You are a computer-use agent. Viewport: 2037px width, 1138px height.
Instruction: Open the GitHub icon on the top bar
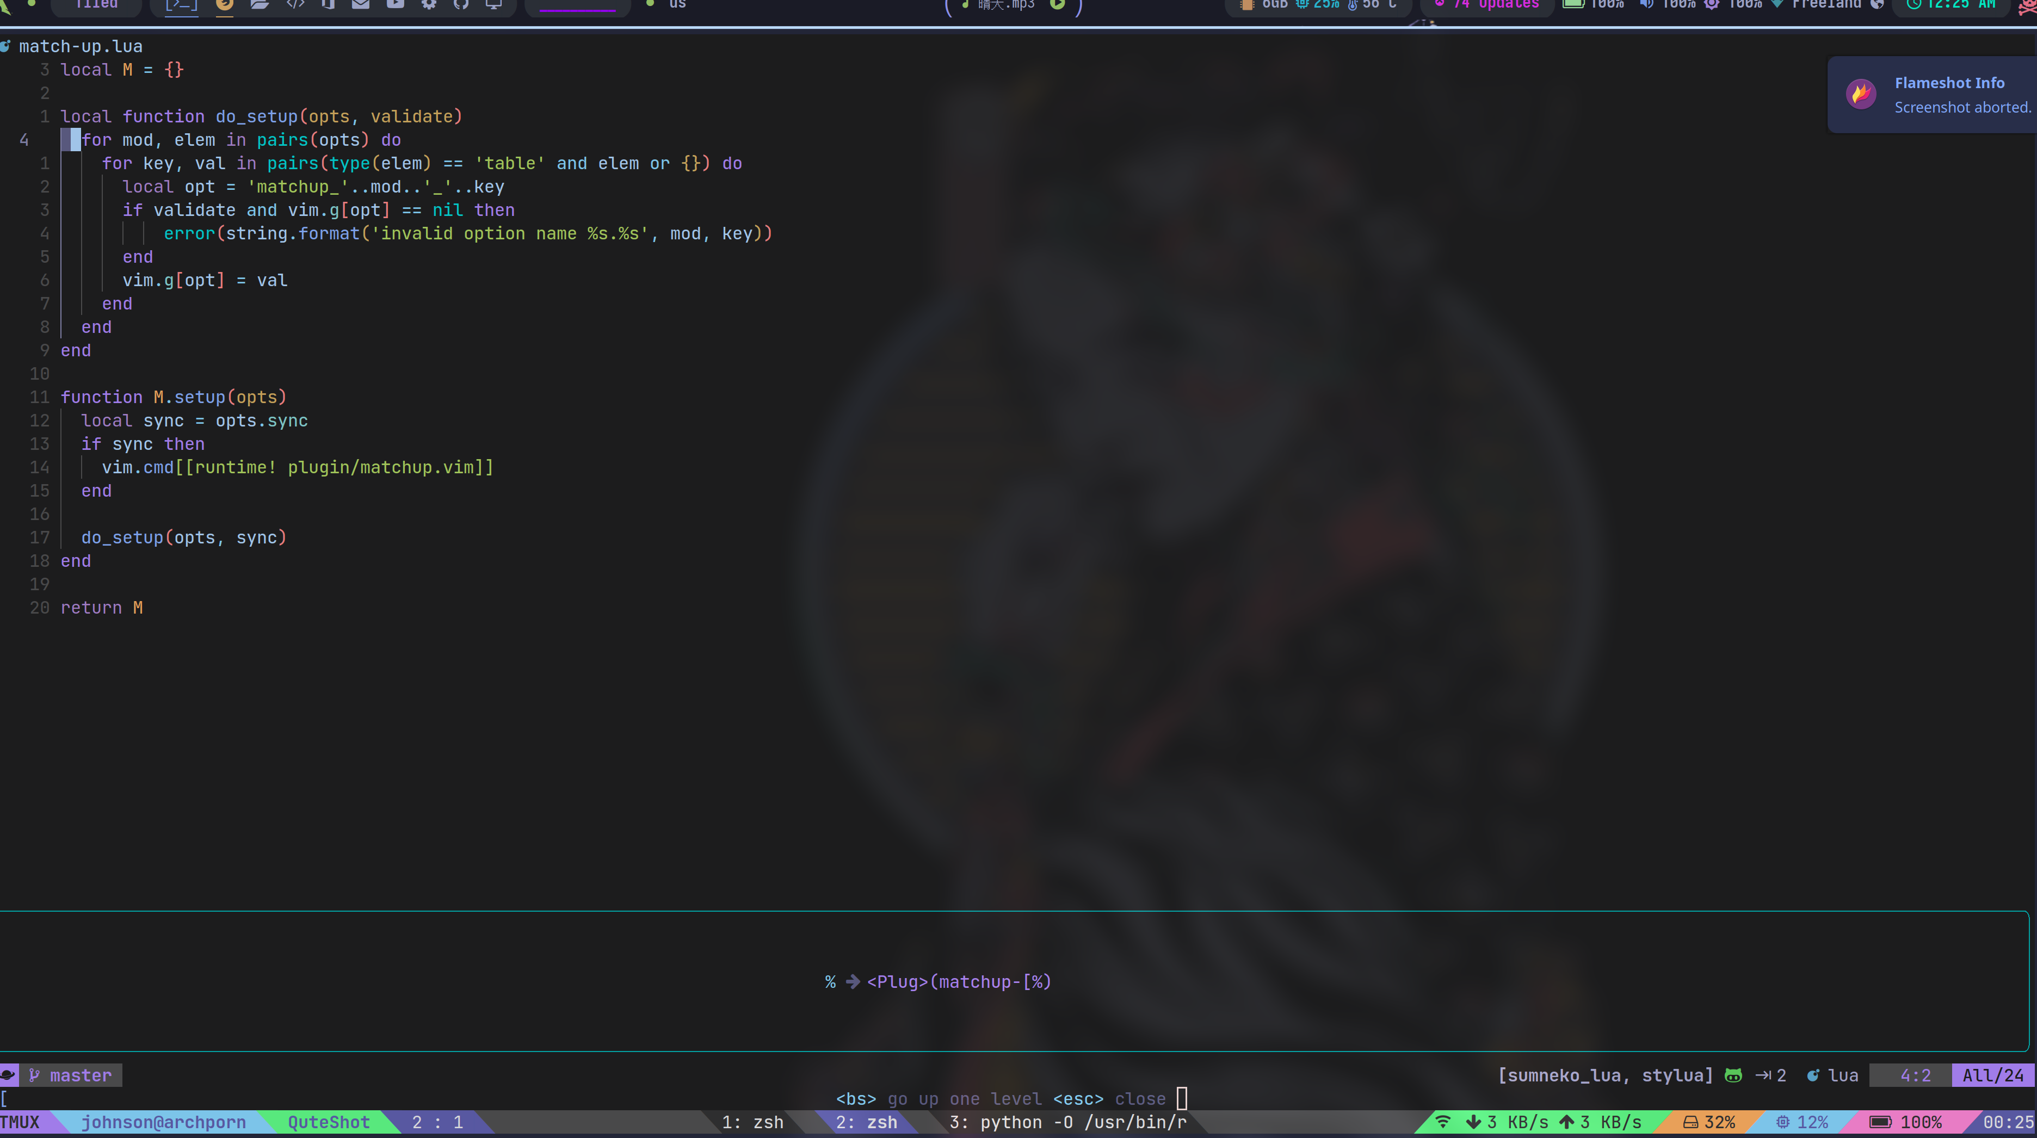click(462, 5)
